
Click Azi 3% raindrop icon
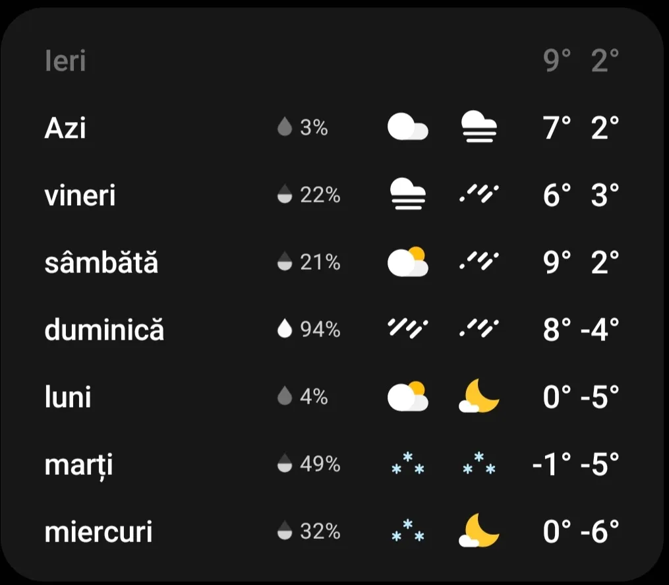(285, 127)
